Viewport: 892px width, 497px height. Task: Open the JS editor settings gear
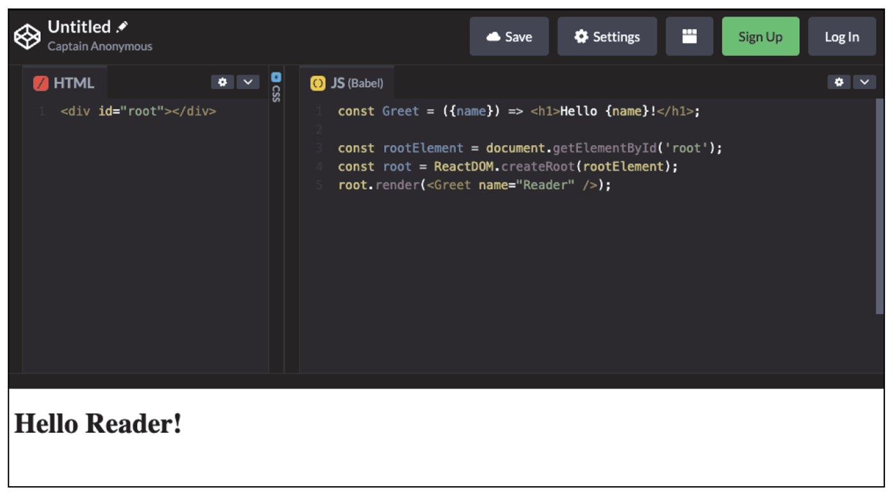tap(839, 82)
